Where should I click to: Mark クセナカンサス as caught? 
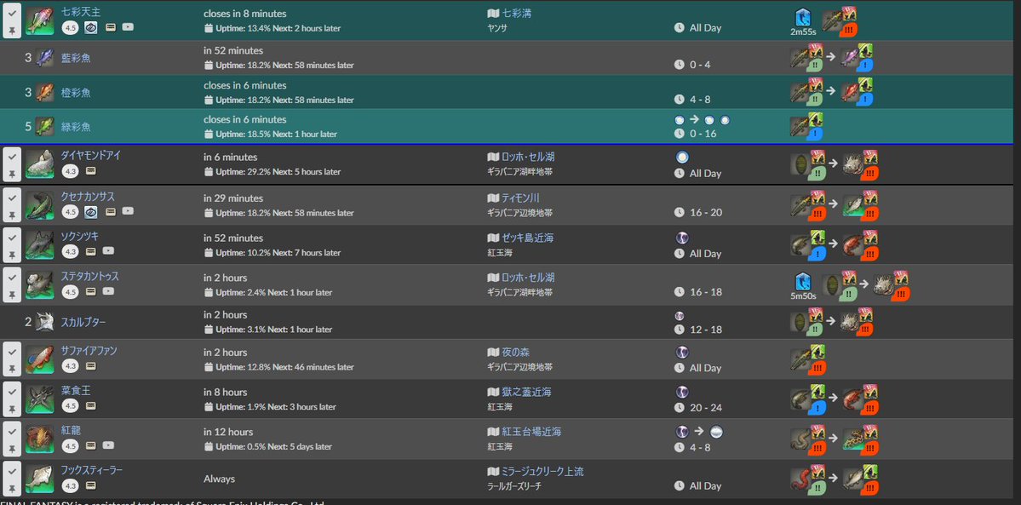click(x=12, y=198)
